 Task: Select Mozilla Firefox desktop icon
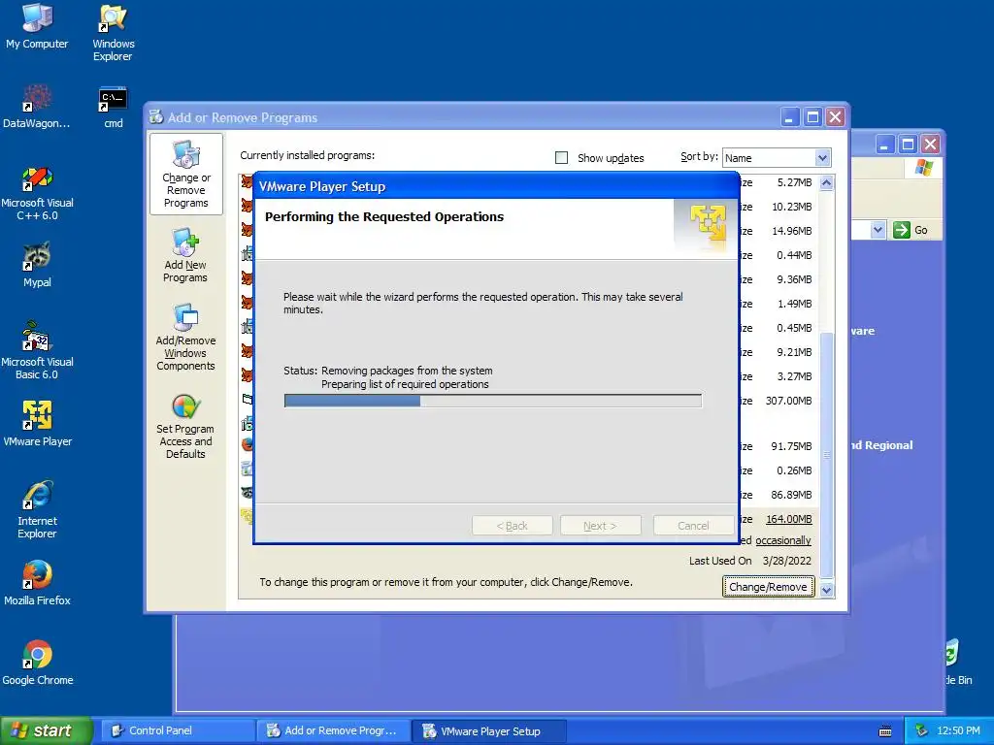37,582
